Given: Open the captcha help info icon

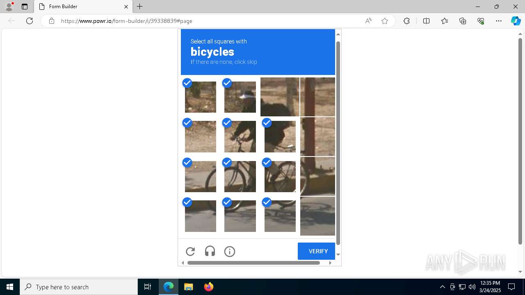Looking at the screenshot, I should pos(230,252).
